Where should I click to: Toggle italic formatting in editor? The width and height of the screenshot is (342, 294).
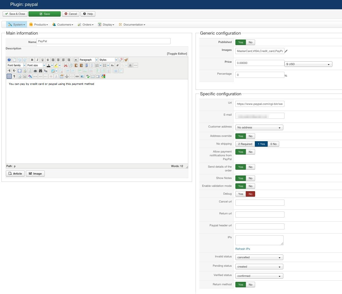coord(37,60)
